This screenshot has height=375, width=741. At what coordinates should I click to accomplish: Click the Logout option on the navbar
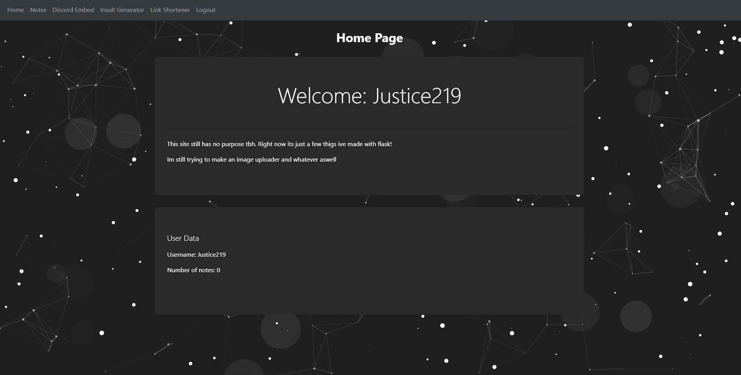(x=205, y=10)
